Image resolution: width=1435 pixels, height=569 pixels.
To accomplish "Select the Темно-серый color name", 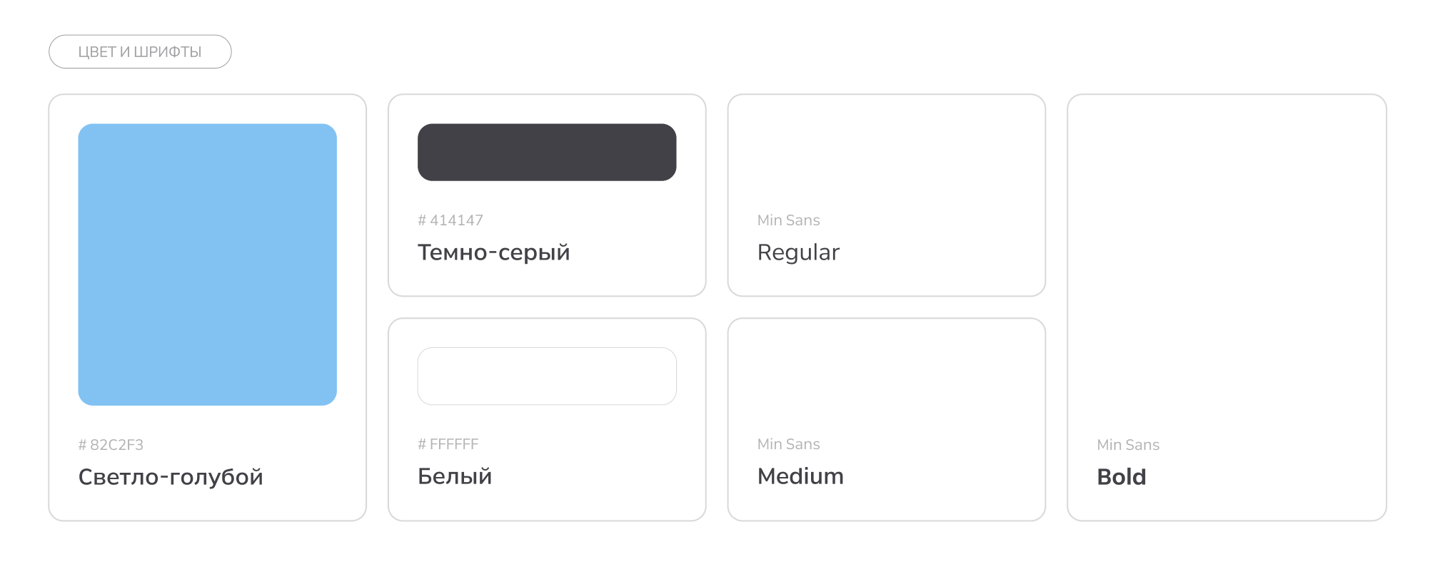I will tap(493, 252).
